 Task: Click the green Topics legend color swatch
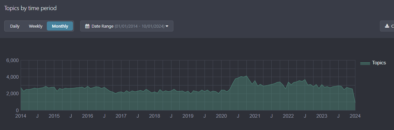tap(365, 63)
